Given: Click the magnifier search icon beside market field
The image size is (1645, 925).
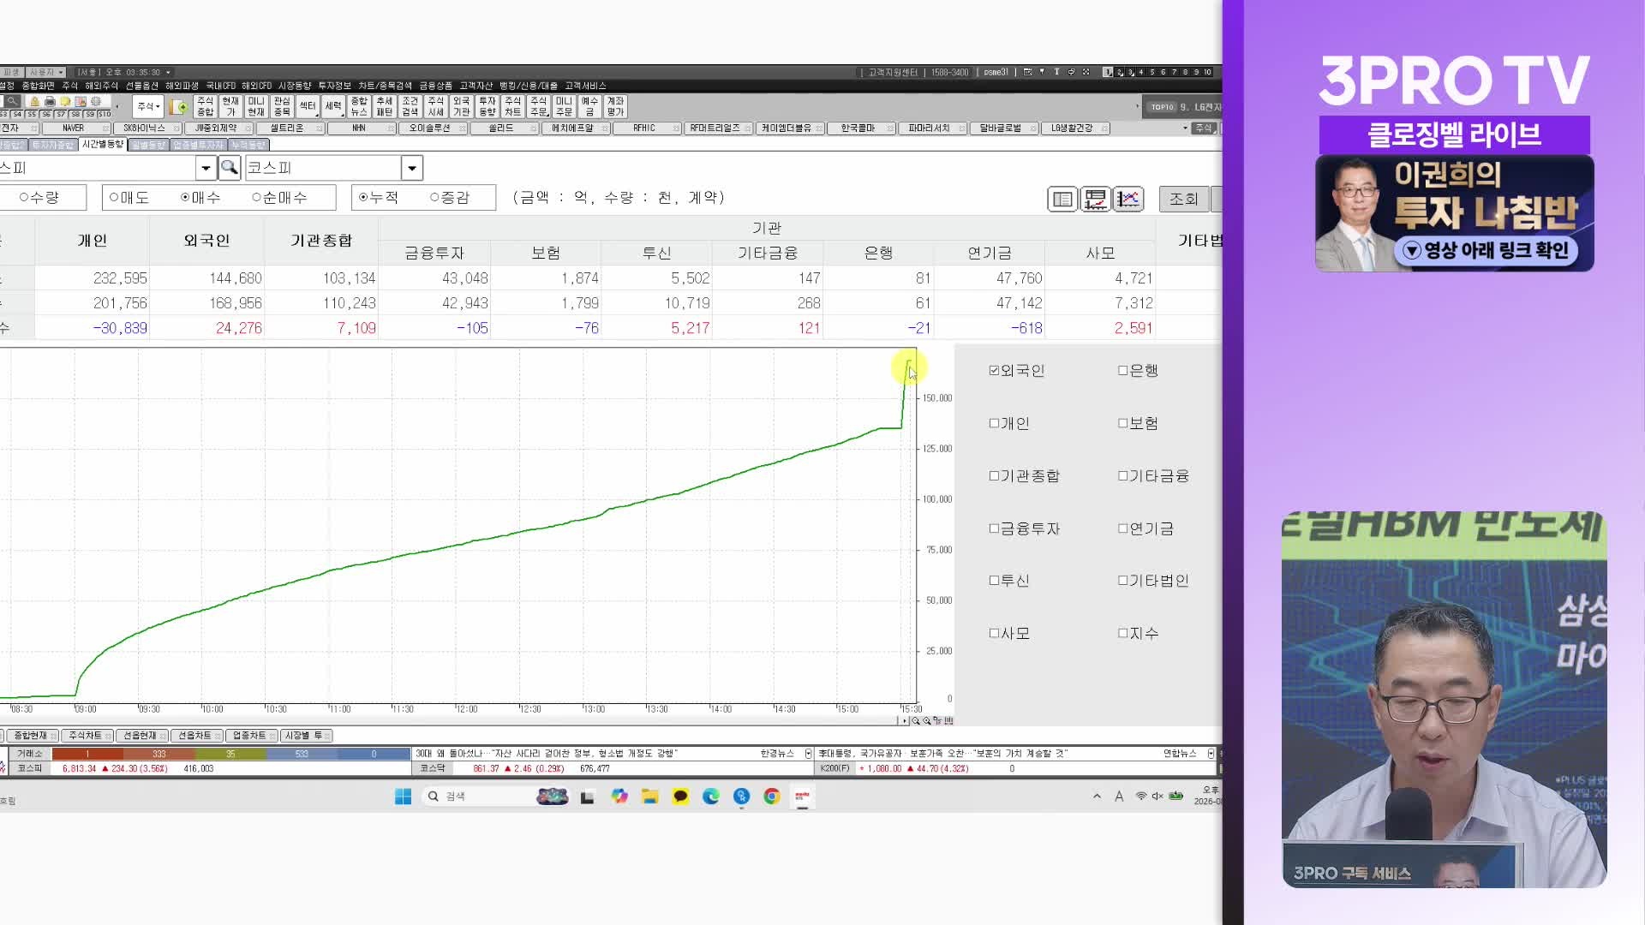Looking at the screenshot, I should coord(229,168).
